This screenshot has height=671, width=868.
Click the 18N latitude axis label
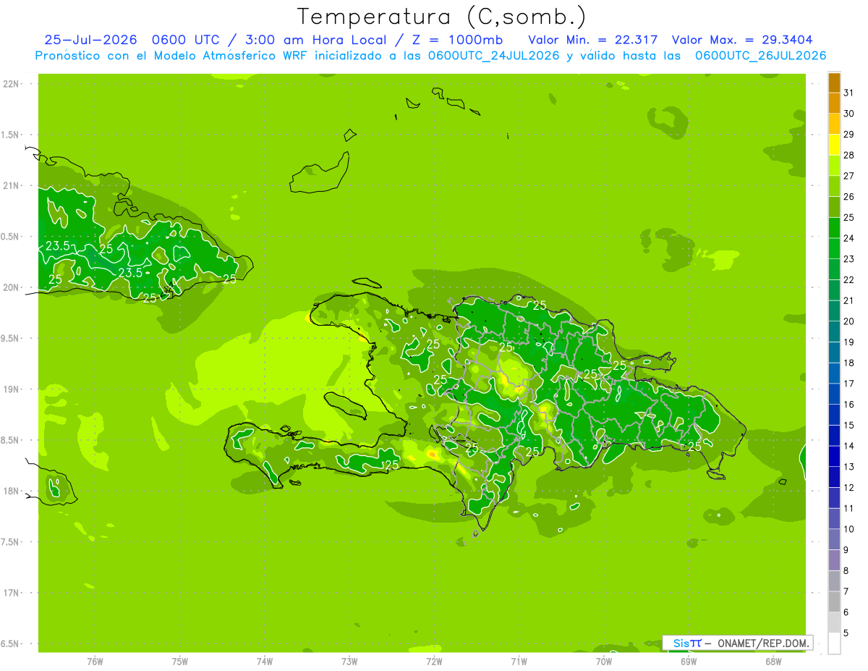(x=12, y=491)
